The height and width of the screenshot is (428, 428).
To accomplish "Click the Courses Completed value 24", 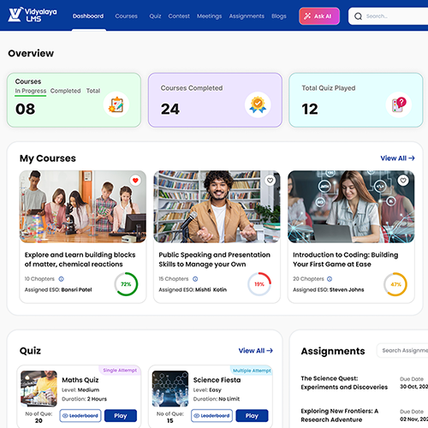I will pyautogui.click(x=170, y=109).
